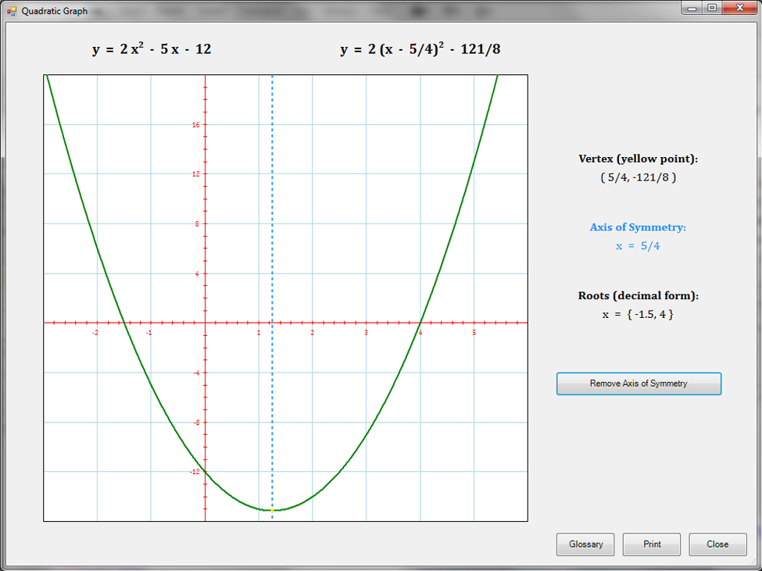Select the standard form equation y = 2x² - 5x - 12
The width and height of the screenshot is (762, 571).
pyautogui.click(x=152, y=50)
